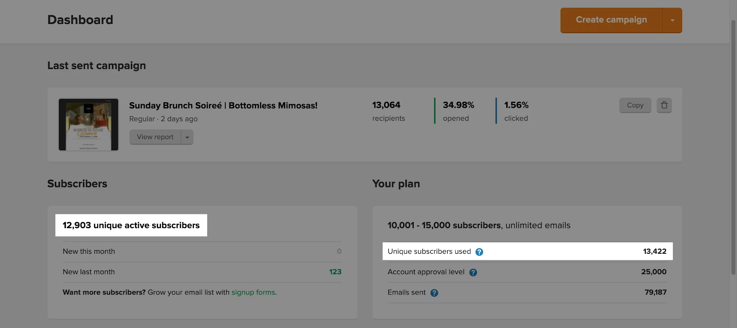Delete the campaign with the trash icon
Viewport: 737px width, 328px height.
click(x=664, y=105)
